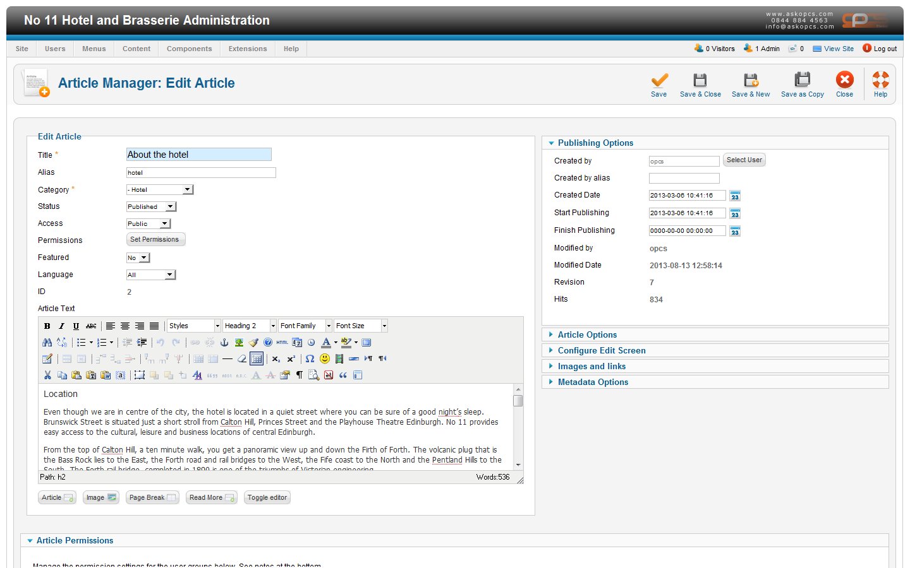Toggle bold formatting in the editor
Screen dimensions: 910x568
coord(47,326)
